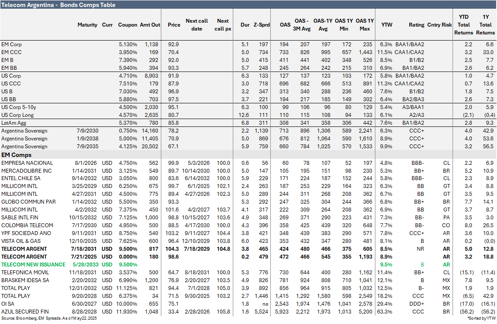Select 'SABLE INTL FIN' issuer name

coord(20,218)
